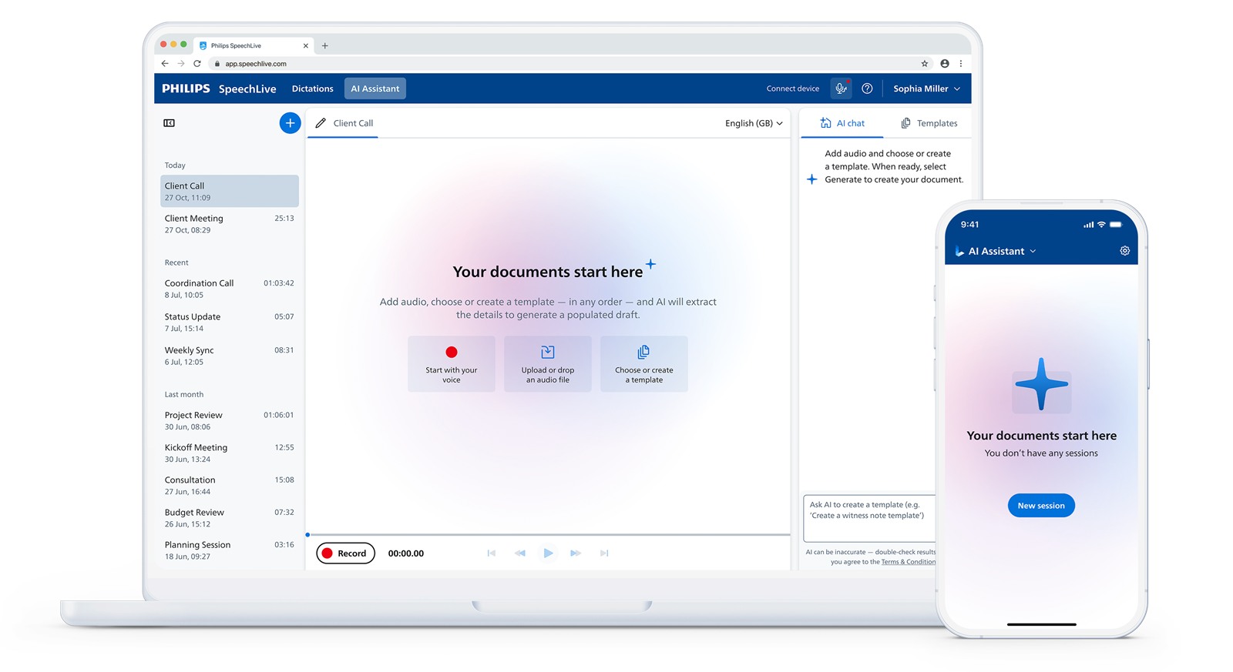Screen dimensions: 1233x672
Task: Open a new browser tab with plus
Action: tap(325, 45)
